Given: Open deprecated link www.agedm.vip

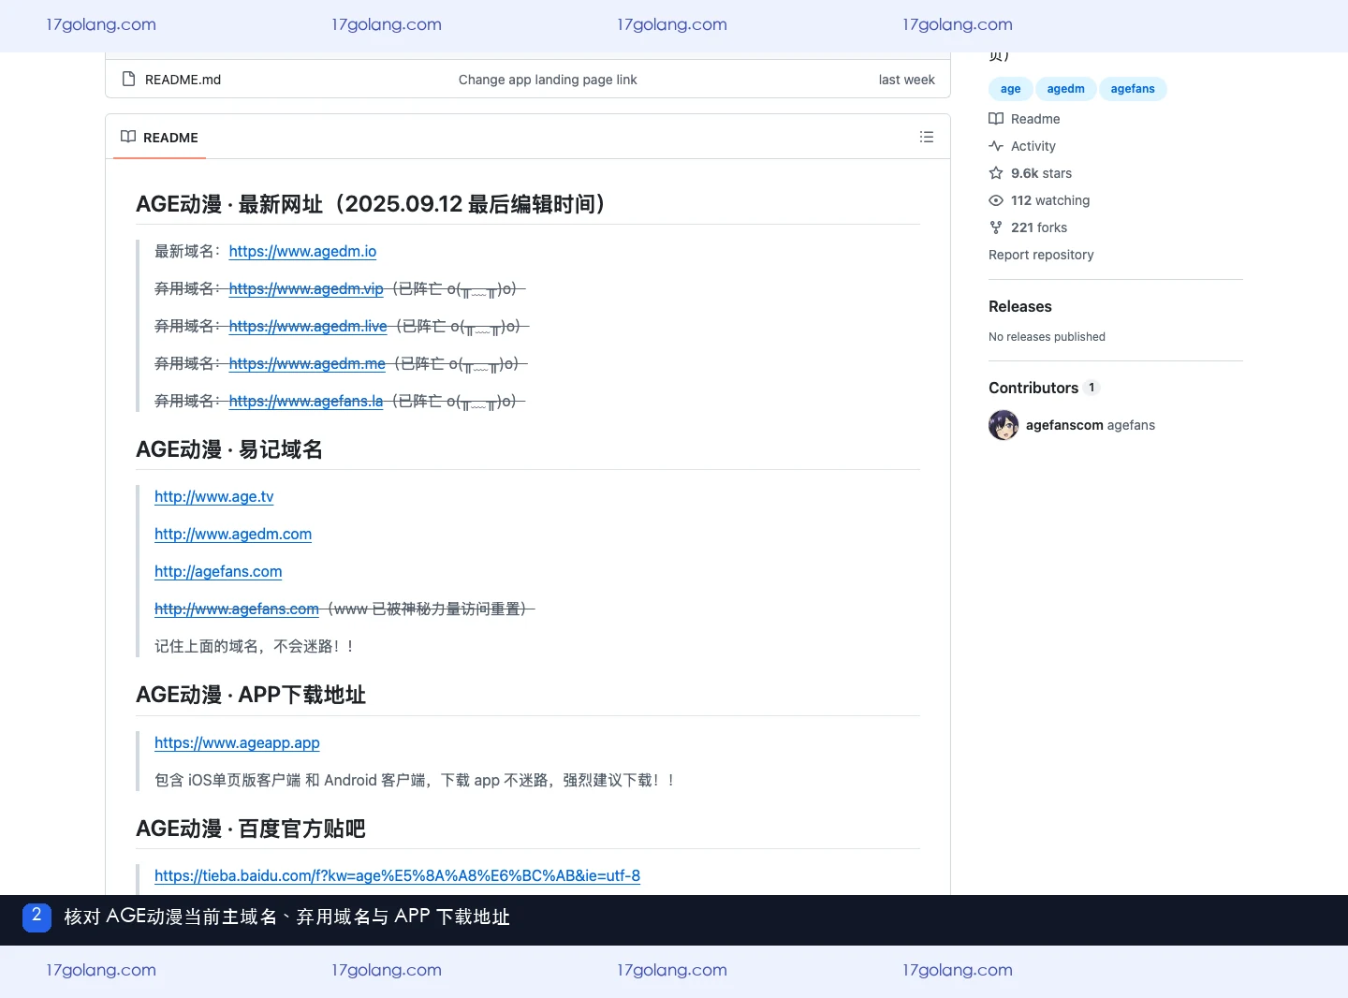Looking at the screenshot, I should pos(306,288).
